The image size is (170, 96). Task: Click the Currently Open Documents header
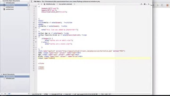pos(11,1)
